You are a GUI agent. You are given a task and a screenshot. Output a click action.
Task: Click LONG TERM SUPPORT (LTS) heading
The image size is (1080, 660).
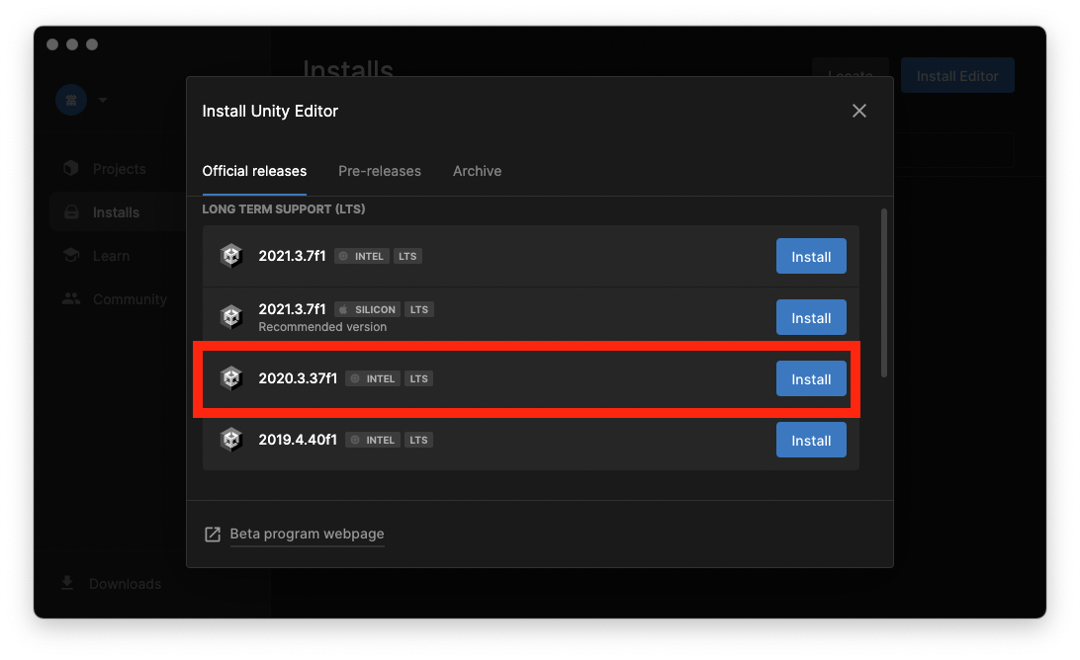pos(283,208)
